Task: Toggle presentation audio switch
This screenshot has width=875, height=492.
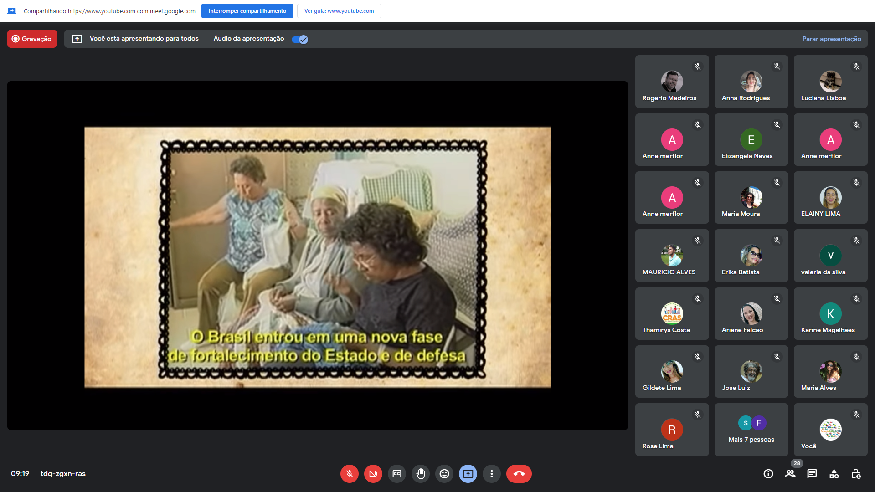Action: click(x=300, y=39)
